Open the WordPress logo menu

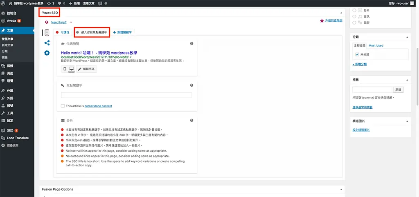3,3
